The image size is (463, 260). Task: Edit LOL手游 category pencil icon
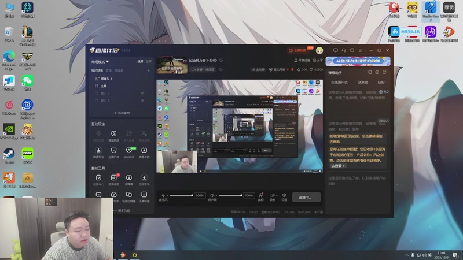(221, 69)
